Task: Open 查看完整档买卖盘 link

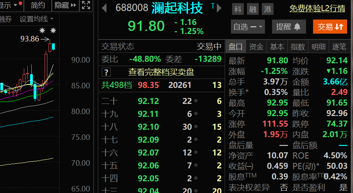Action: 161,72
